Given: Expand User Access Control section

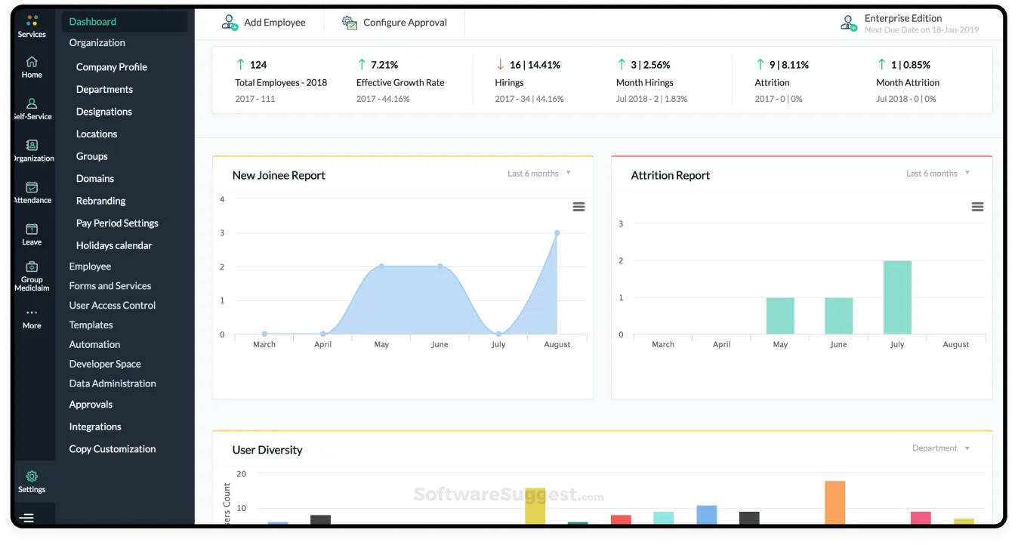Looking at the screenshot, I should click(x=113, y=306).
